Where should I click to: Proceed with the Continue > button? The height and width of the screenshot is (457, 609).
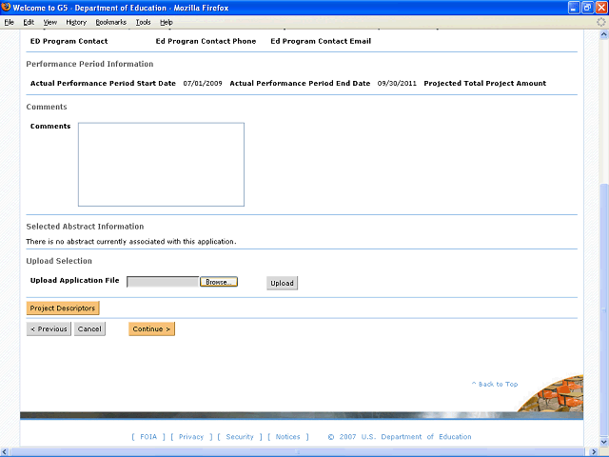coord(151,328)
